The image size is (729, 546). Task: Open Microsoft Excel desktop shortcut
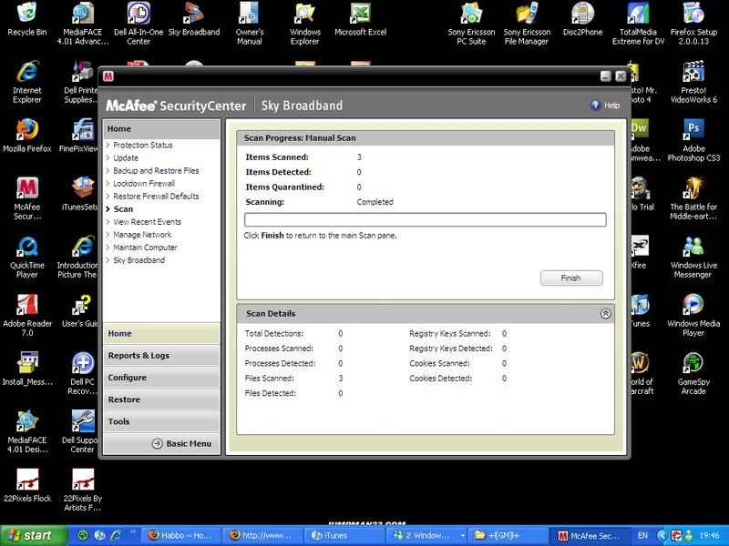pyautogui.click(x=360, y=15)
